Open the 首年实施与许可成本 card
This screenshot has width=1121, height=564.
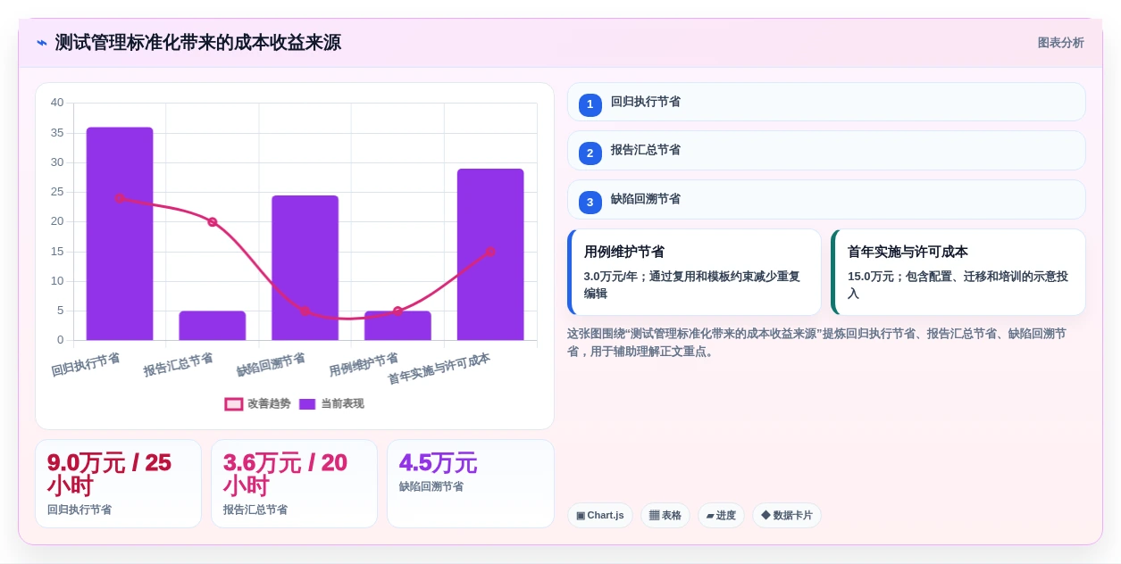(958, 272)
